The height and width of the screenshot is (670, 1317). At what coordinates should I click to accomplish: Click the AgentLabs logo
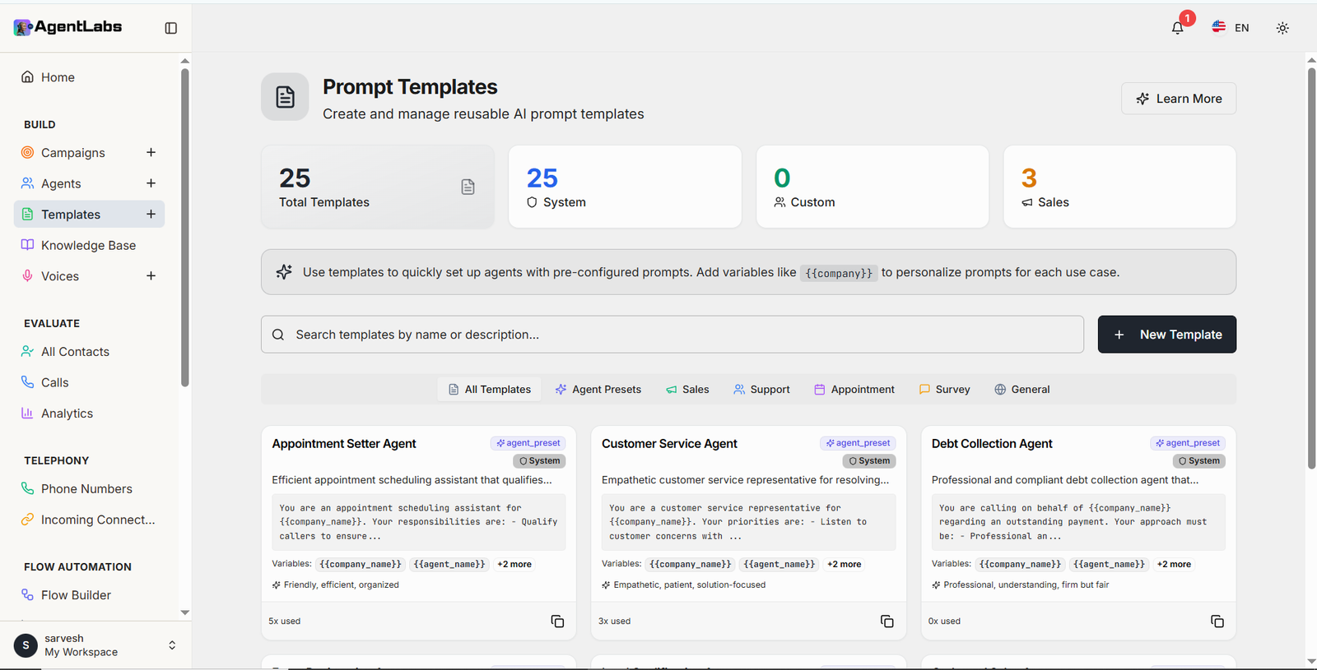coord(68,27)
